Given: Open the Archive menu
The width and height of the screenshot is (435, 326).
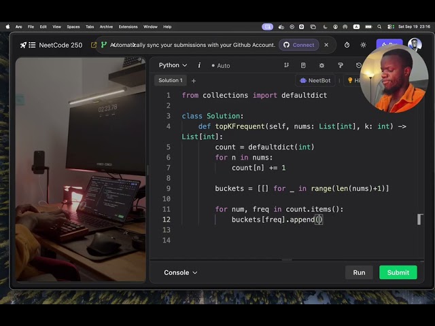Looking at the screenshot, I should (x=106, y=27).
